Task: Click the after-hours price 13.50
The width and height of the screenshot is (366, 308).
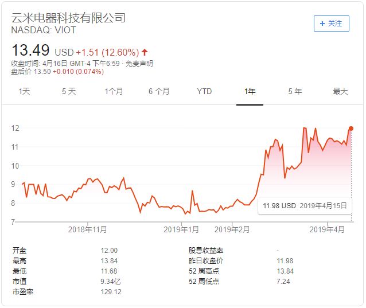Action: click(x=42, y=72)
